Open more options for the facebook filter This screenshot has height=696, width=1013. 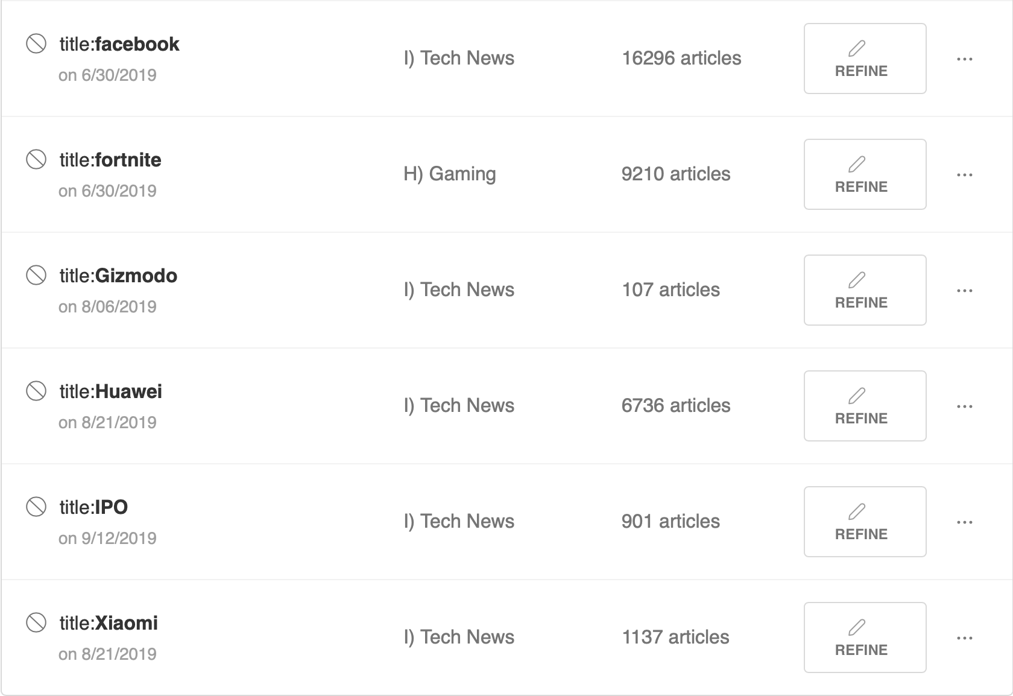(964, 59)
